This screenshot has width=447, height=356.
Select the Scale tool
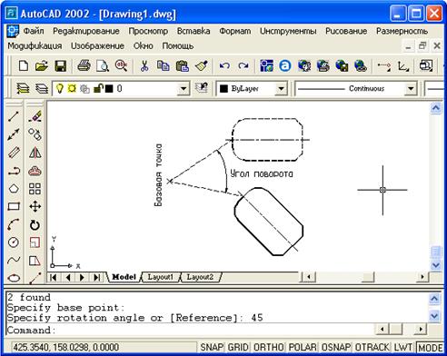pos(35,242)
